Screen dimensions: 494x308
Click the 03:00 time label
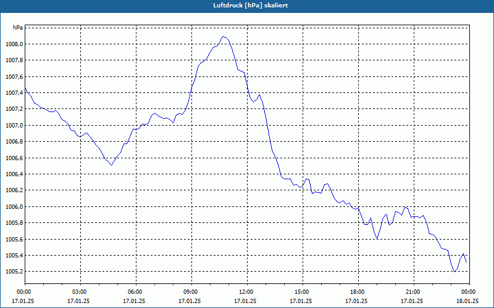point(81,292)
